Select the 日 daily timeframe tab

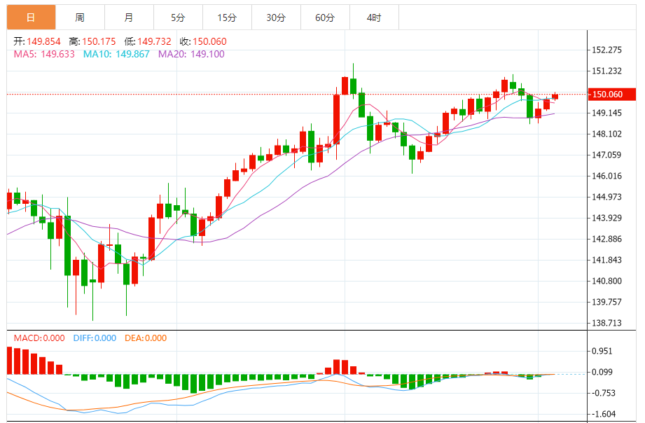[31, 18]
